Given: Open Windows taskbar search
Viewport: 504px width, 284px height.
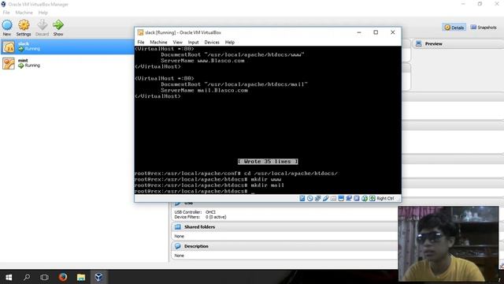Looking at the screenshot, I should pyautogui.click(x=27, y=277).
